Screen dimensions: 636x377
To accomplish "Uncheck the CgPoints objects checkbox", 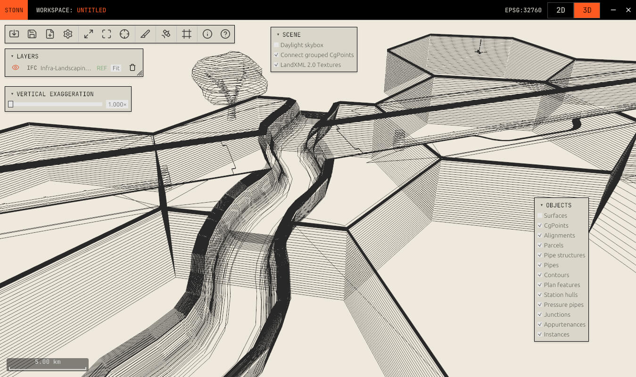I will coord(540,225).
